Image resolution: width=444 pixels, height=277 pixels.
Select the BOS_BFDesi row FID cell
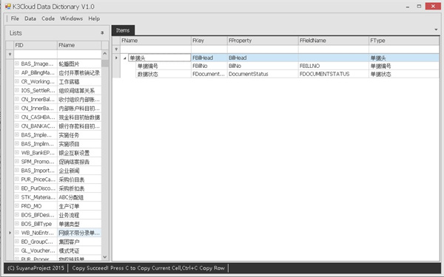click(x=38, y=215)
